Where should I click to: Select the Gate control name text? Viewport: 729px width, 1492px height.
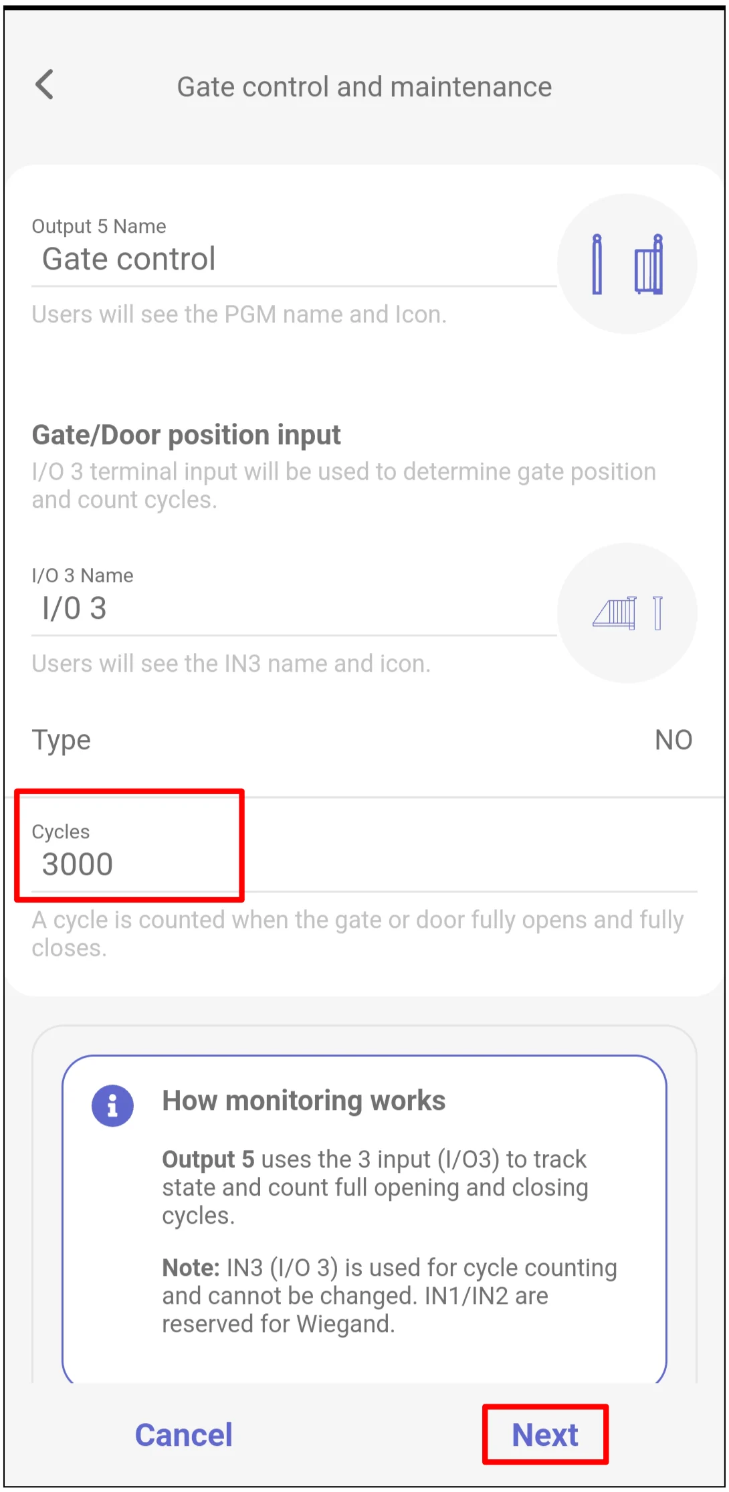point(128,260)
